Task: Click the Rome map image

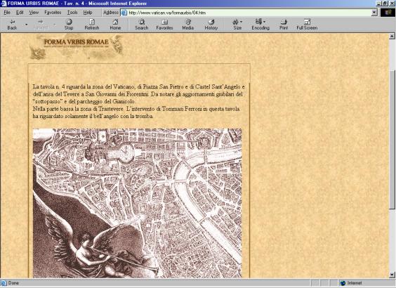Action: click(x=137, y=204)
